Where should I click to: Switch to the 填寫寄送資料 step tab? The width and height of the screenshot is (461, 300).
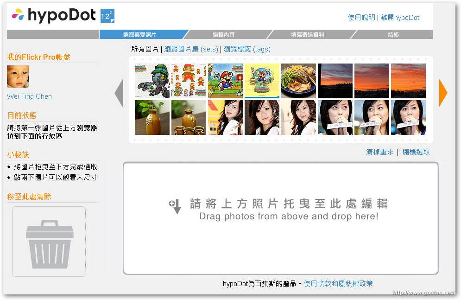pos(308,35)
